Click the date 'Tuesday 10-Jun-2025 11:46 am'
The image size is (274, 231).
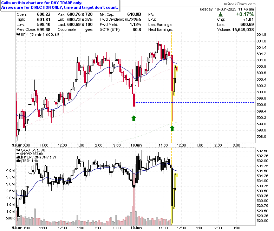pyautogui.click(x=226, y=9)
